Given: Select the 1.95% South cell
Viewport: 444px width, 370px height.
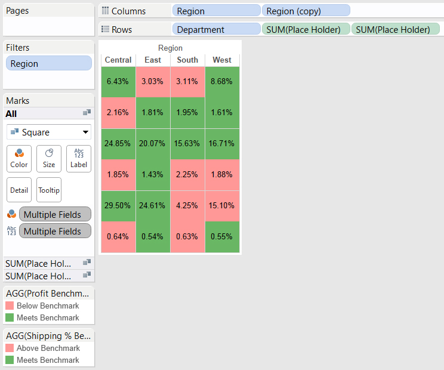Looking at the screenshot, I should [187, 113].
